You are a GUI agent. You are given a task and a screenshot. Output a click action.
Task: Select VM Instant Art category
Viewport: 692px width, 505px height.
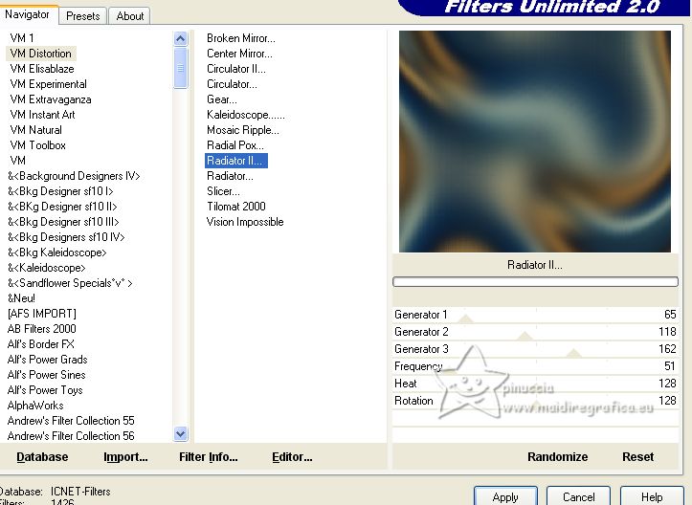pos(42,115)
